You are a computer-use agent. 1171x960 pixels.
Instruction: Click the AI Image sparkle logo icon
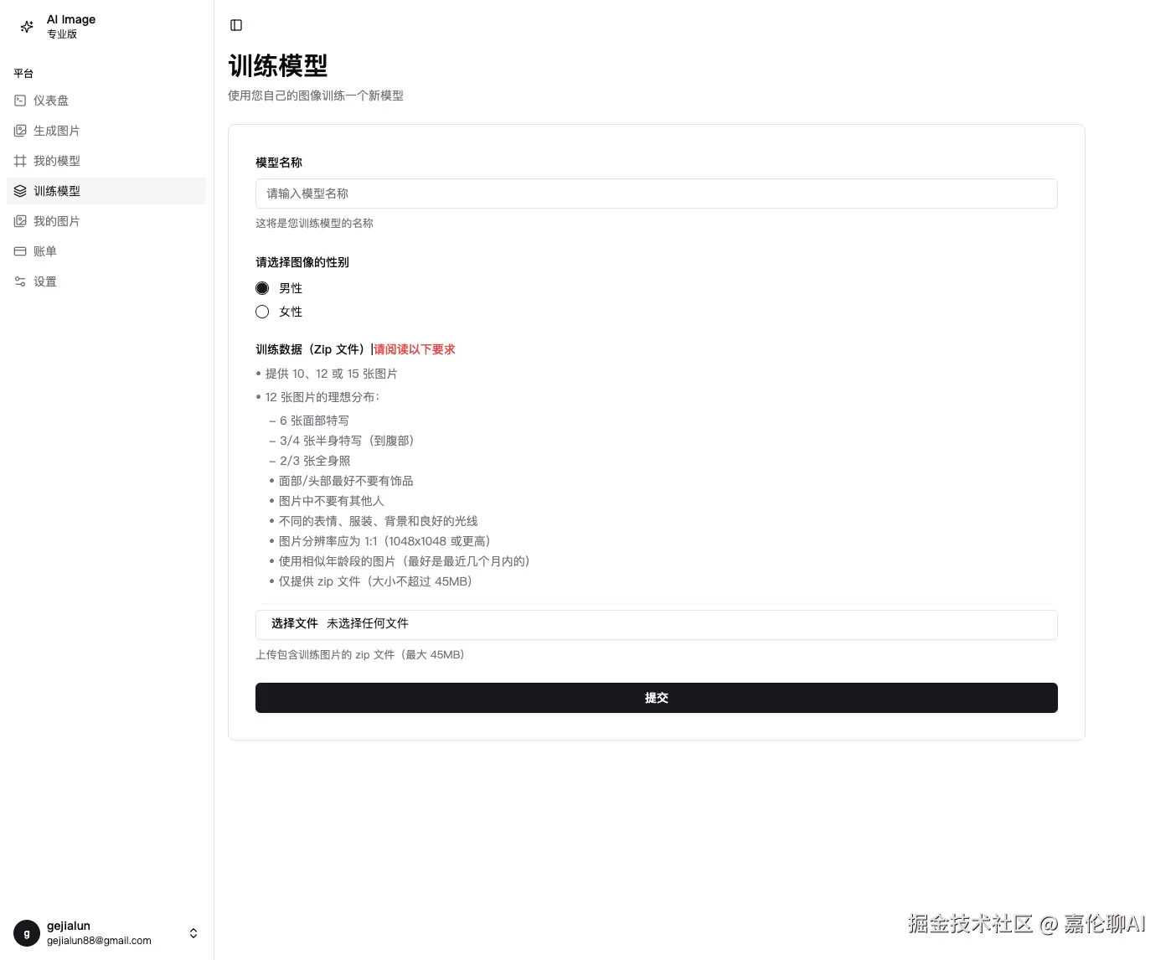coord(26,26)
